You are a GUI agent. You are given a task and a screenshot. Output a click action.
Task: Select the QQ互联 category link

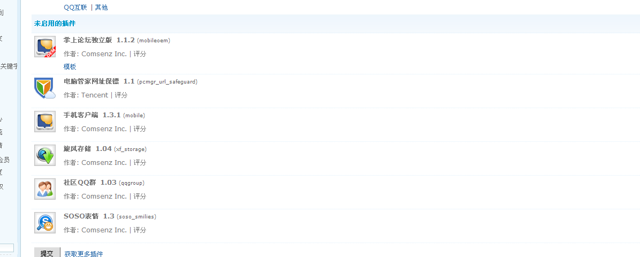pyautogui.click(x=75, y=7)
